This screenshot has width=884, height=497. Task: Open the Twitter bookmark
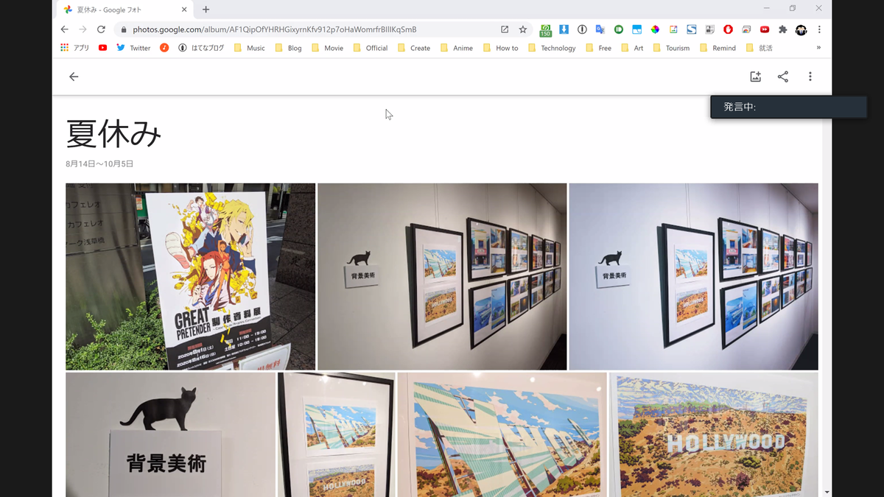(x=133, y=48)
